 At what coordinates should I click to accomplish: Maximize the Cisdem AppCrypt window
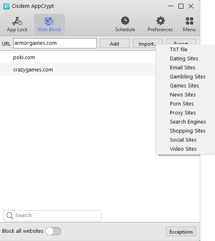click(x=181, y=6)
